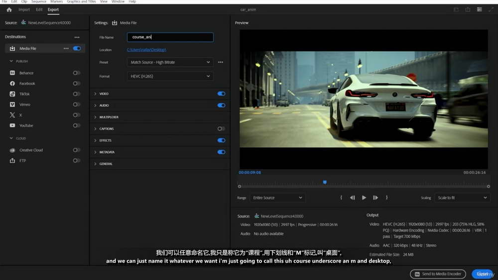Step forward one frame in preview

pos(375,197)
